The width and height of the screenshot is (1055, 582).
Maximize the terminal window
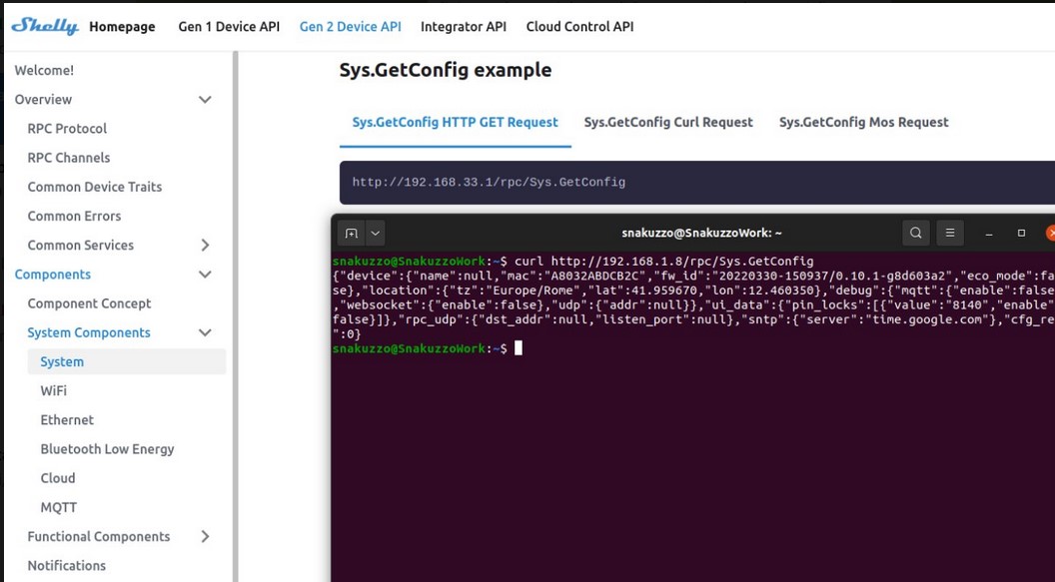pyautogui.click(x=1021, y=233)
